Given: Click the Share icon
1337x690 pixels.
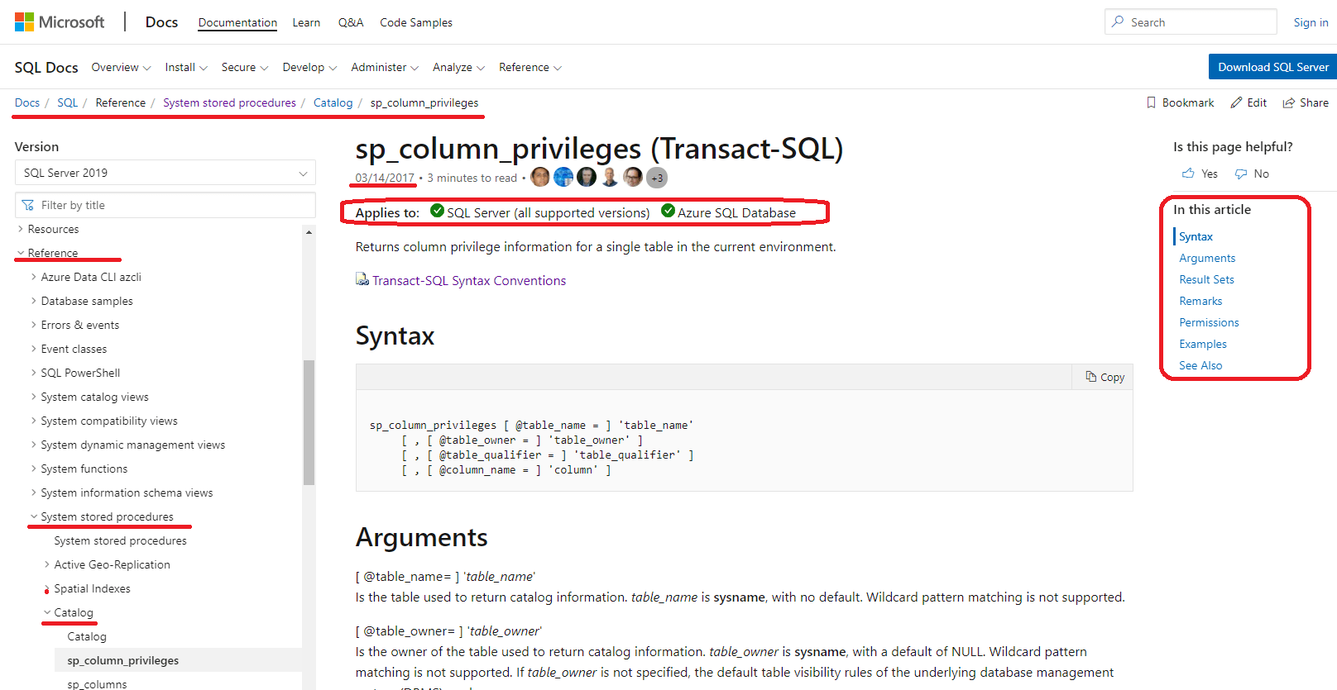Looking at the screenshot, I should click(1288, 102).
